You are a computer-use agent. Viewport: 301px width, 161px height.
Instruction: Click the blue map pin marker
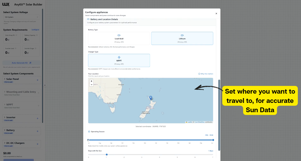[151, 98]
